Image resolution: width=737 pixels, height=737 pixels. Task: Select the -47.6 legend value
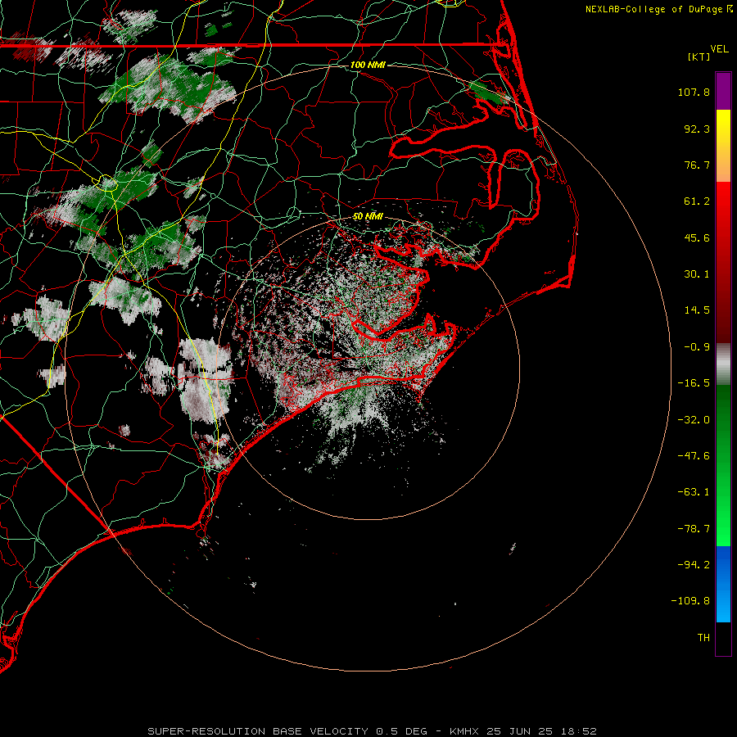pyautogui.click(x=694, y=456)
